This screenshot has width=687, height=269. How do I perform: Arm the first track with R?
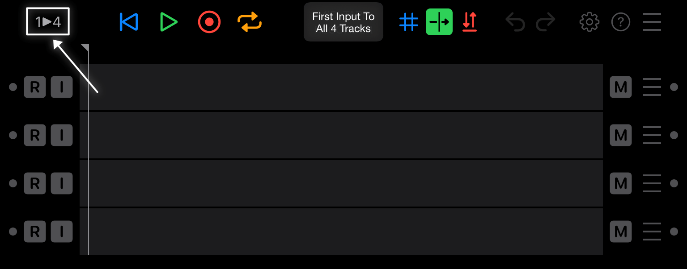[35, 87]
